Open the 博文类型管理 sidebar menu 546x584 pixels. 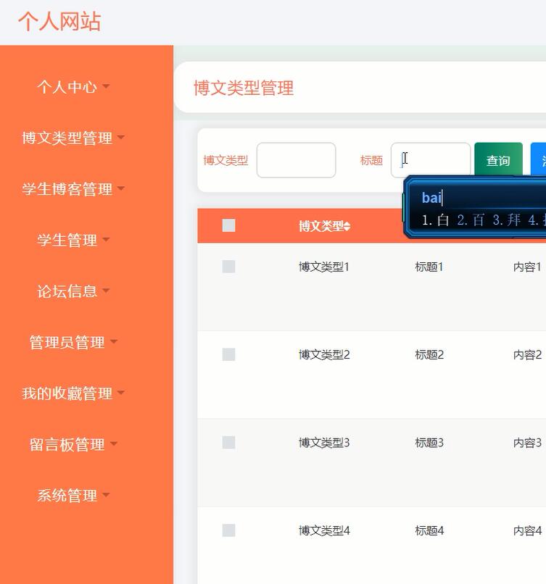tap(73, 138)
